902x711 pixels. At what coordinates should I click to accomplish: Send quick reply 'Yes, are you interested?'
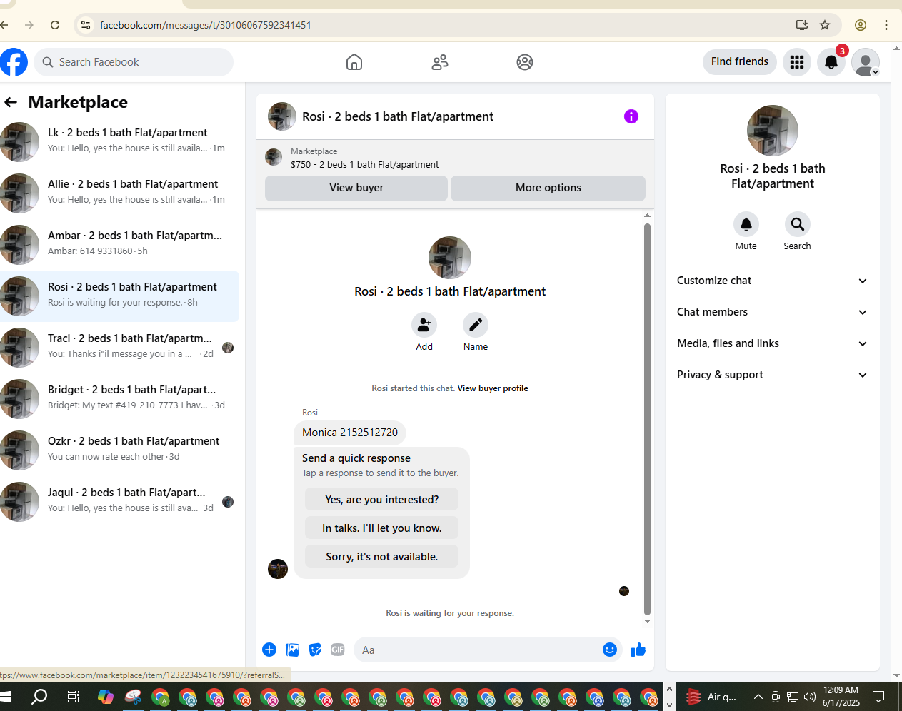click(x=381, y=500)
